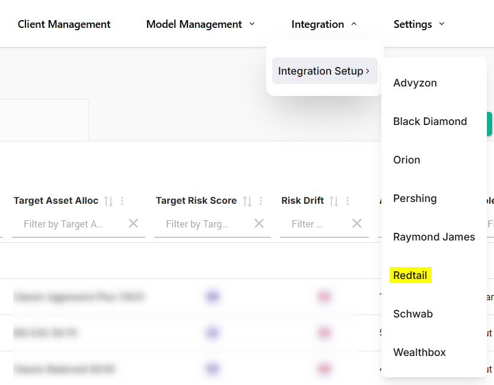Select Integration Setup submenu entry
Viewport: 494px width, 385px height.
(325, 70)
